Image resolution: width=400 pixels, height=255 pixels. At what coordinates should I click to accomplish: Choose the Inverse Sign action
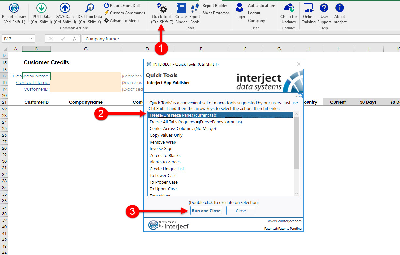click(x=221, y=149)
